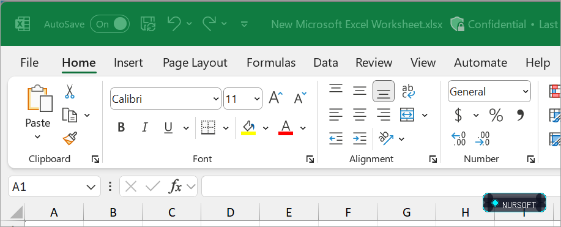Open the Page Layout tab

click(195, 62)
